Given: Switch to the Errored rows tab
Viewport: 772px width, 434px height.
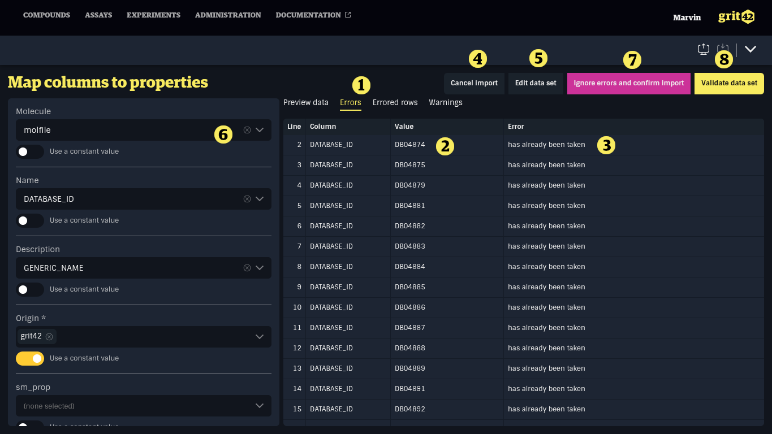Looking at the screenshot, I should [x=395, y=102].
